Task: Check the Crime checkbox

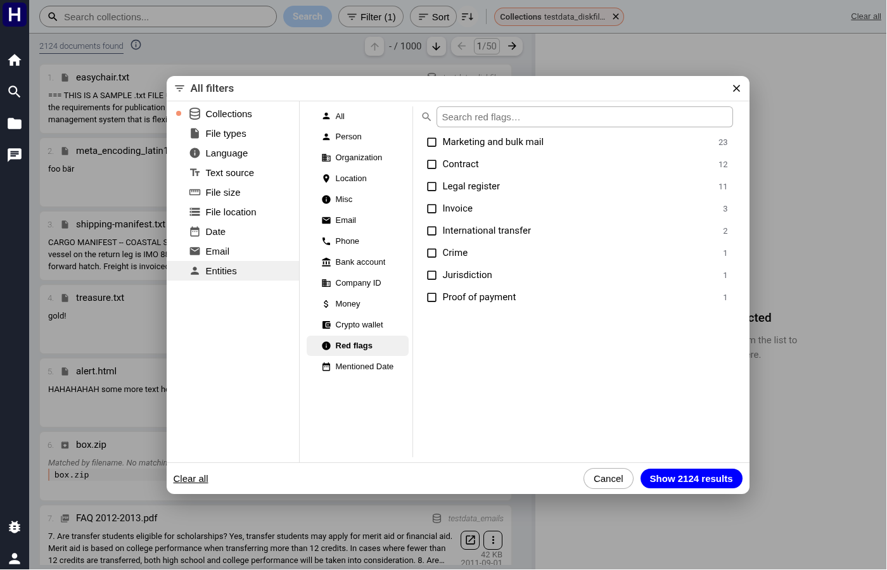Action: 432,253
